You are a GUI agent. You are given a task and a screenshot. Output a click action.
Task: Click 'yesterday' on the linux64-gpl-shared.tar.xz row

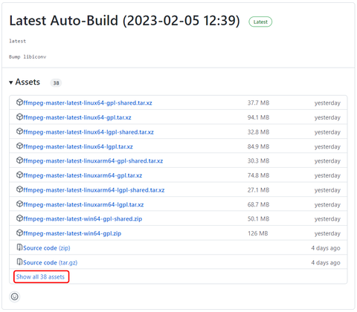click(x=327, y=103)
